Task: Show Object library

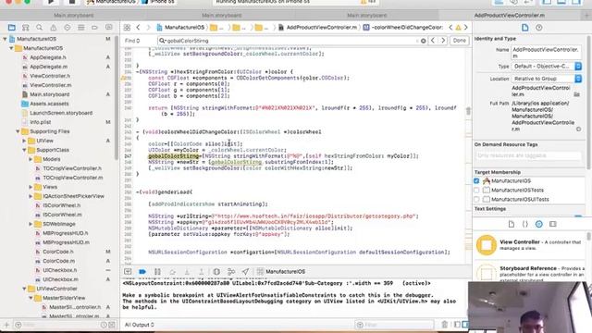Action: [x=538, y=224]
